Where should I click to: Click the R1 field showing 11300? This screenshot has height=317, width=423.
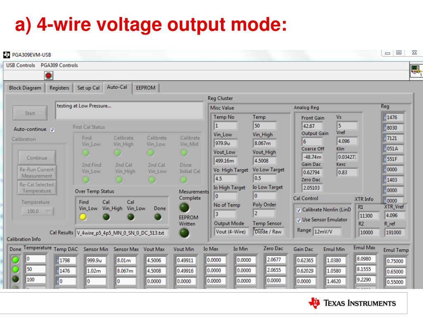tap(369, 215)
